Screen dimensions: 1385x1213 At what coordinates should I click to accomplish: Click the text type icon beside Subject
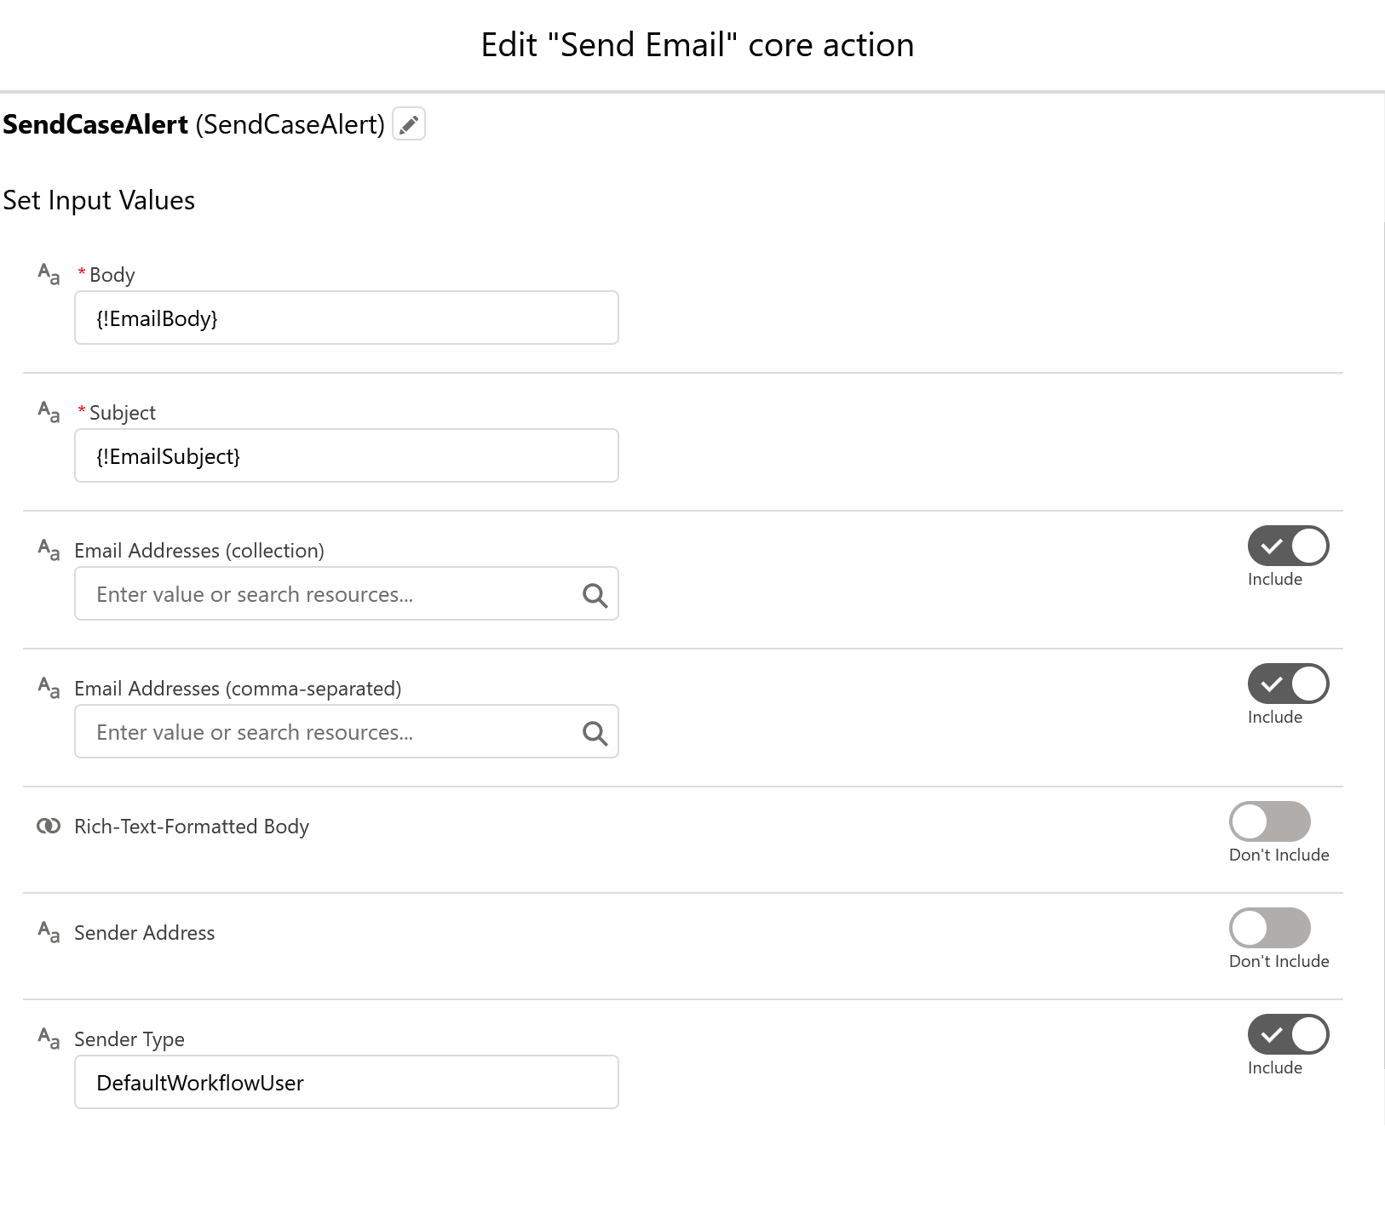(49, 412)
